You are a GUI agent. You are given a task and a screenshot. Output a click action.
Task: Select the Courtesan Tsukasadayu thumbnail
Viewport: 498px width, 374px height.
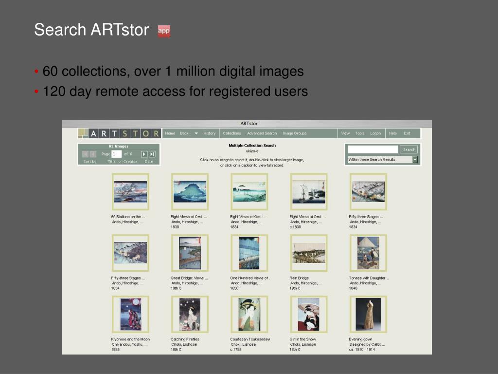[249, 315]
